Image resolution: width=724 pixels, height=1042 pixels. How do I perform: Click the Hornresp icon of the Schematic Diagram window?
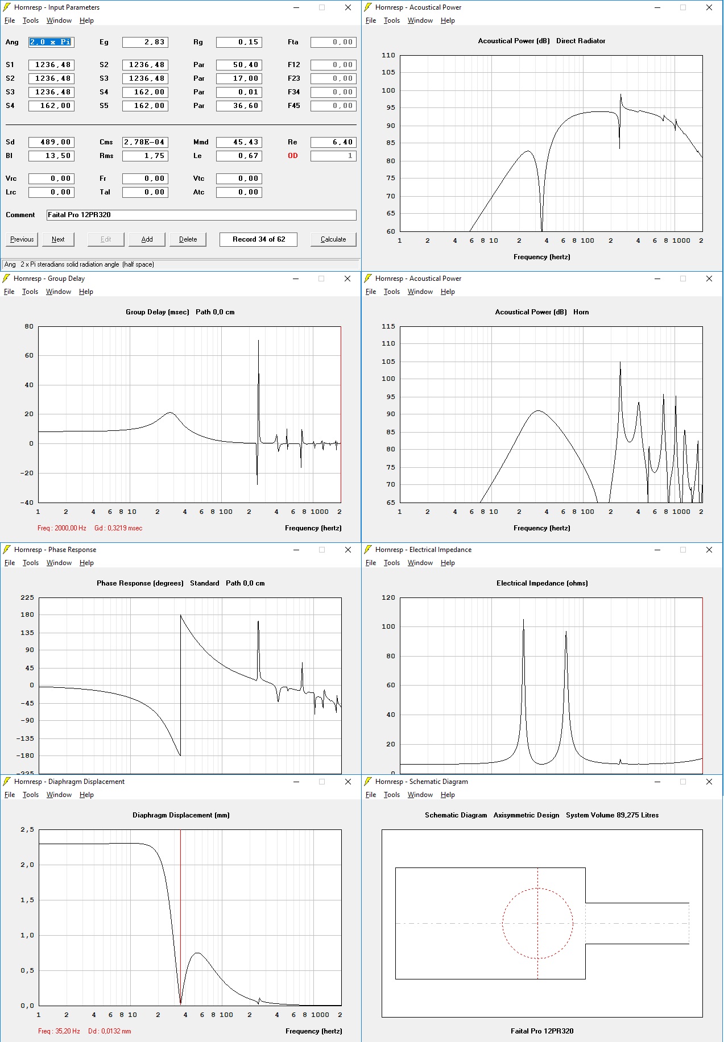point(368,782)
